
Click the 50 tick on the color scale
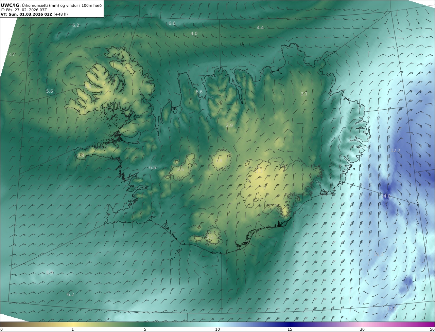pos(432,329)
